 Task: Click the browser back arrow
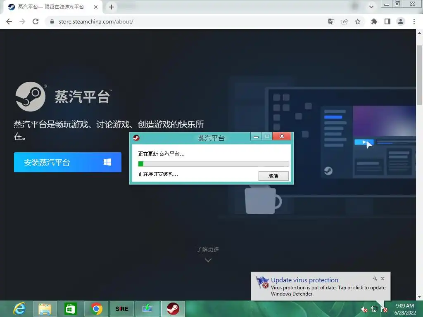pos(9,21)
